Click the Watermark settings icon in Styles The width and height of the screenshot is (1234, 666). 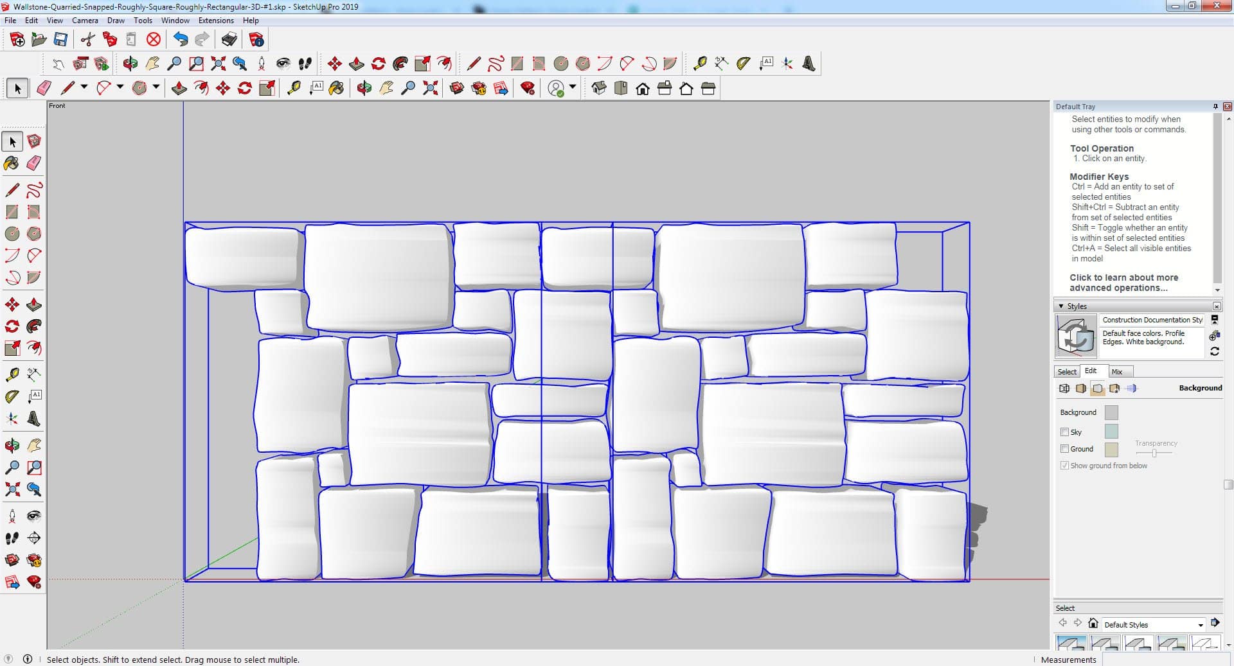coord(1114,388)
